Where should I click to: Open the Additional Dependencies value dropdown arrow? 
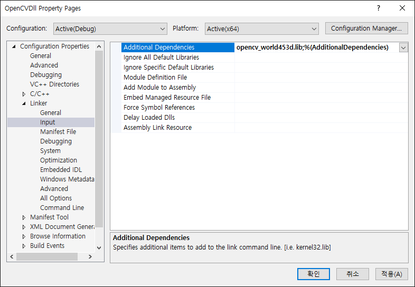[x=403, y=47]
